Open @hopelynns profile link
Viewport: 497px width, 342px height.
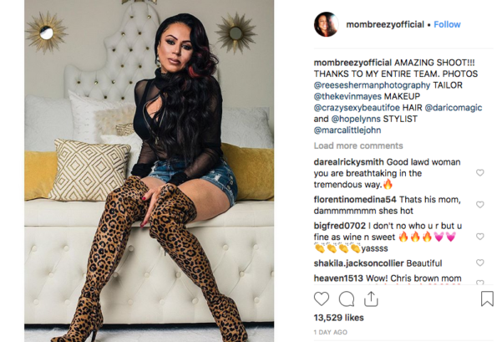pyautogui.click(x=356, y=119)
